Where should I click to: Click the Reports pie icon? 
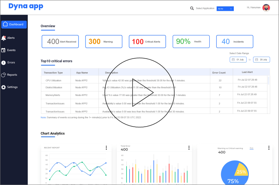pos(4,75)
